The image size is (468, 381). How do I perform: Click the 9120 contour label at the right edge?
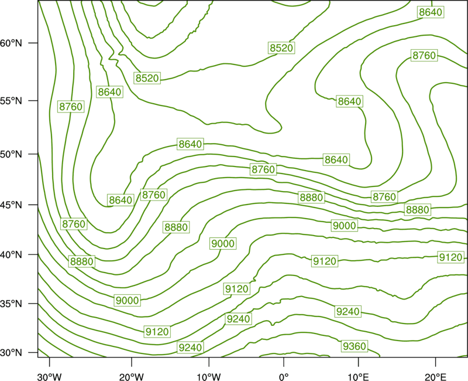[450, 257]
